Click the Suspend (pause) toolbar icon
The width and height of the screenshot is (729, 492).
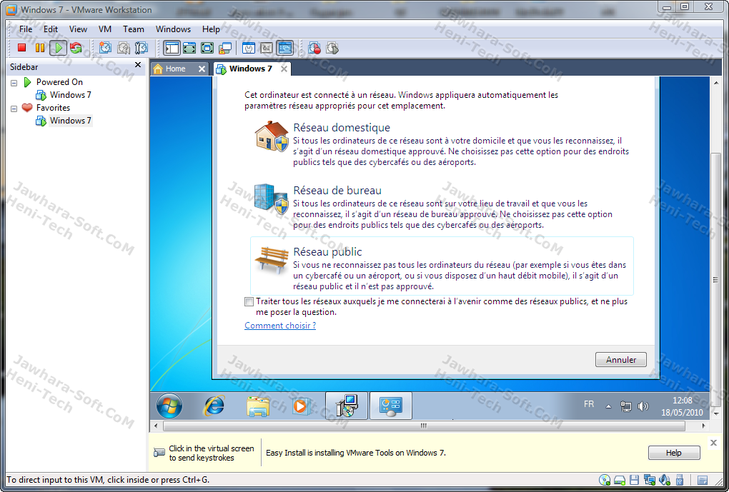click(x=40, y=47)
